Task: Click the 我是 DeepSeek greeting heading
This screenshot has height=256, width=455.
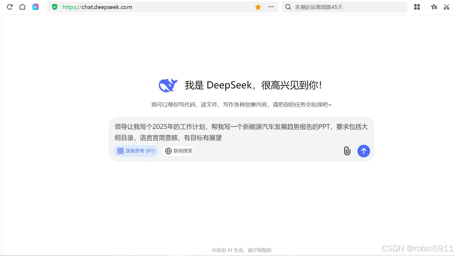Action: (253, 85)
